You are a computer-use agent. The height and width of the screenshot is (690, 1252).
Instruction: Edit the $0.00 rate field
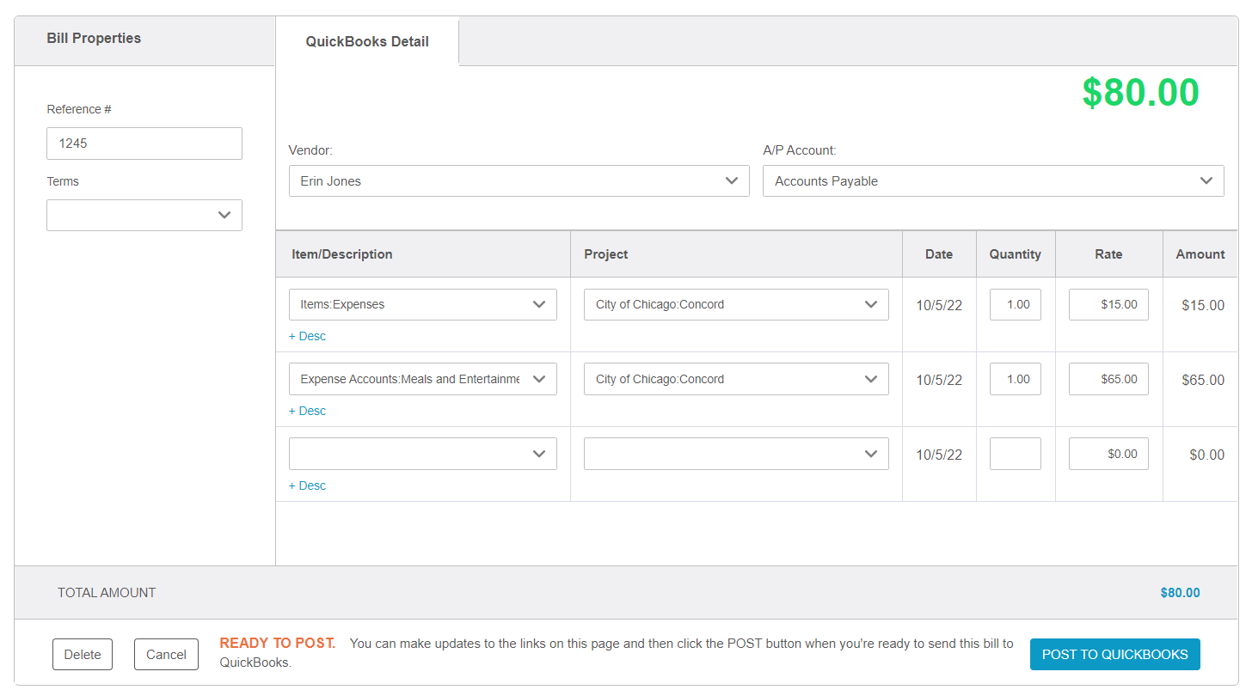1108,454
